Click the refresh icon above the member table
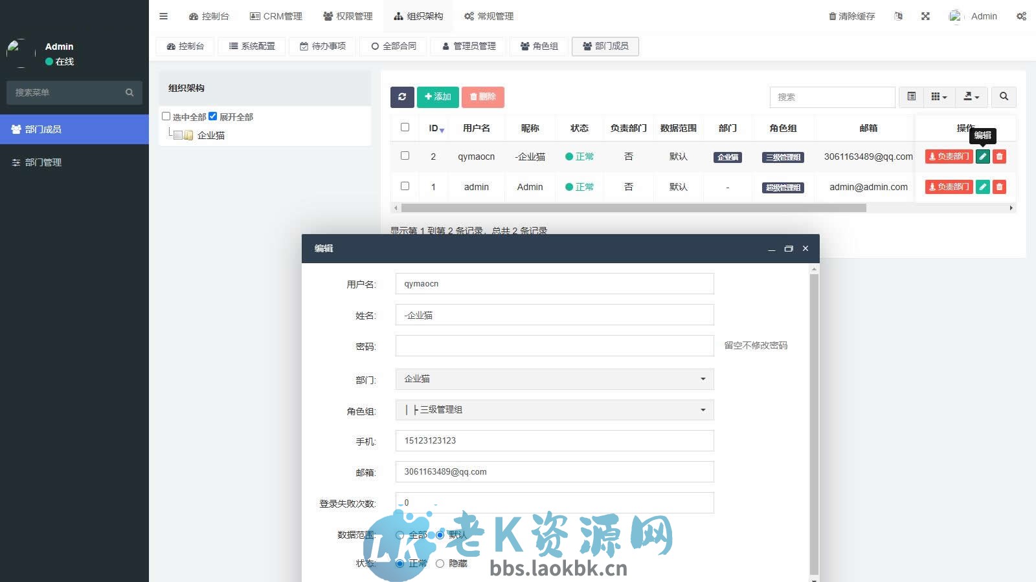 [403, 97]
